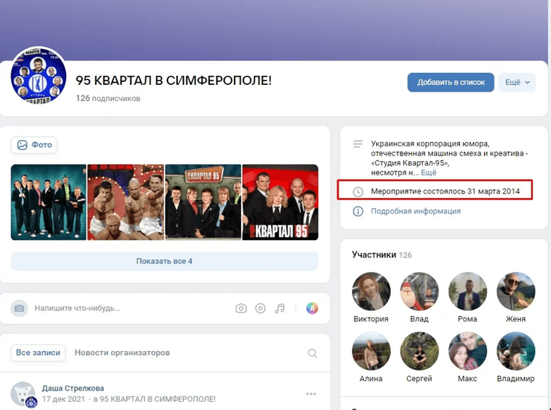Viewport: 551px width, 410px height.
Task: Click the clock icon by event date
Action: (357, 192)
